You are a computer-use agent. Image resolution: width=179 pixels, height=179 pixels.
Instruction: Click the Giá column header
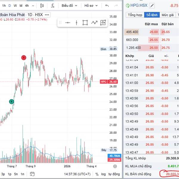tap(151, 56)
